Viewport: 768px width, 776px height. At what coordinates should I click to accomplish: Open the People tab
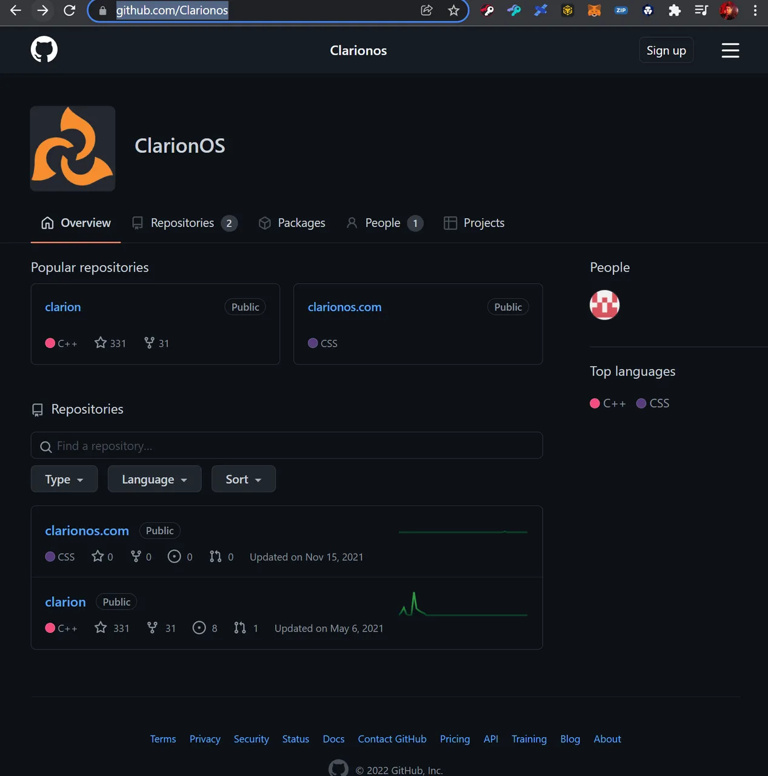(385, 223)
